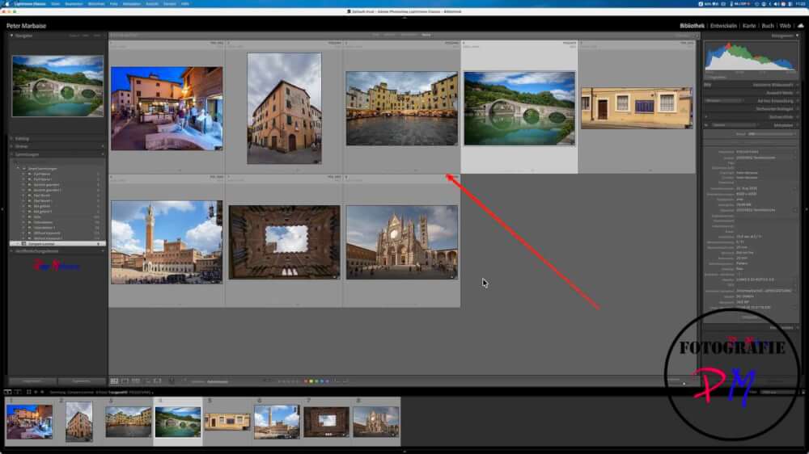
Task: Toggle the Text filter in the library filter bar
Action: point(375,35)
